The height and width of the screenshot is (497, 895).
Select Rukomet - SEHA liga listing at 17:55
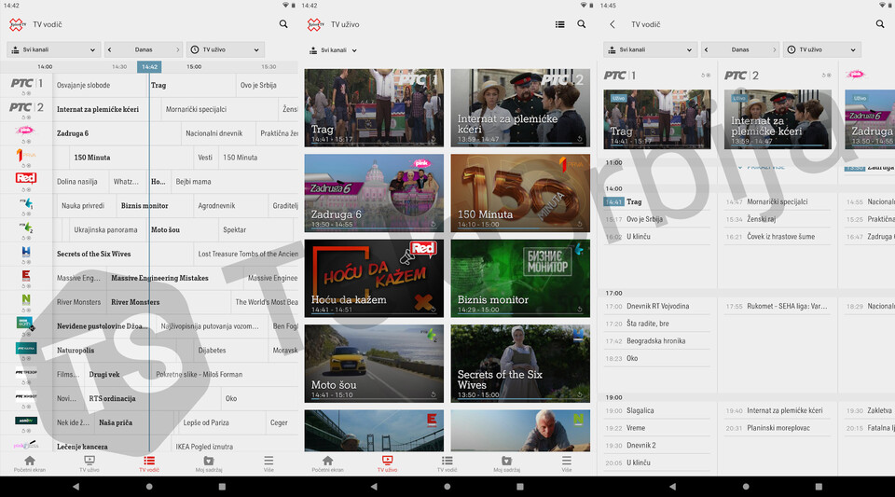[774, 306]
